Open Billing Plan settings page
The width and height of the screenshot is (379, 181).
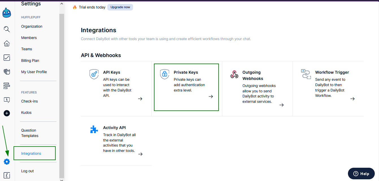coord(30,60)
